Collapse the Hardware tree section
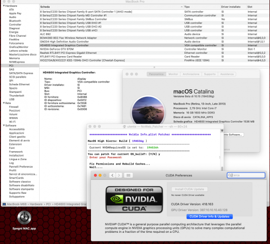The height and width of the screenshot is (244, 270). pyautogui.click(x=4, y=6)
